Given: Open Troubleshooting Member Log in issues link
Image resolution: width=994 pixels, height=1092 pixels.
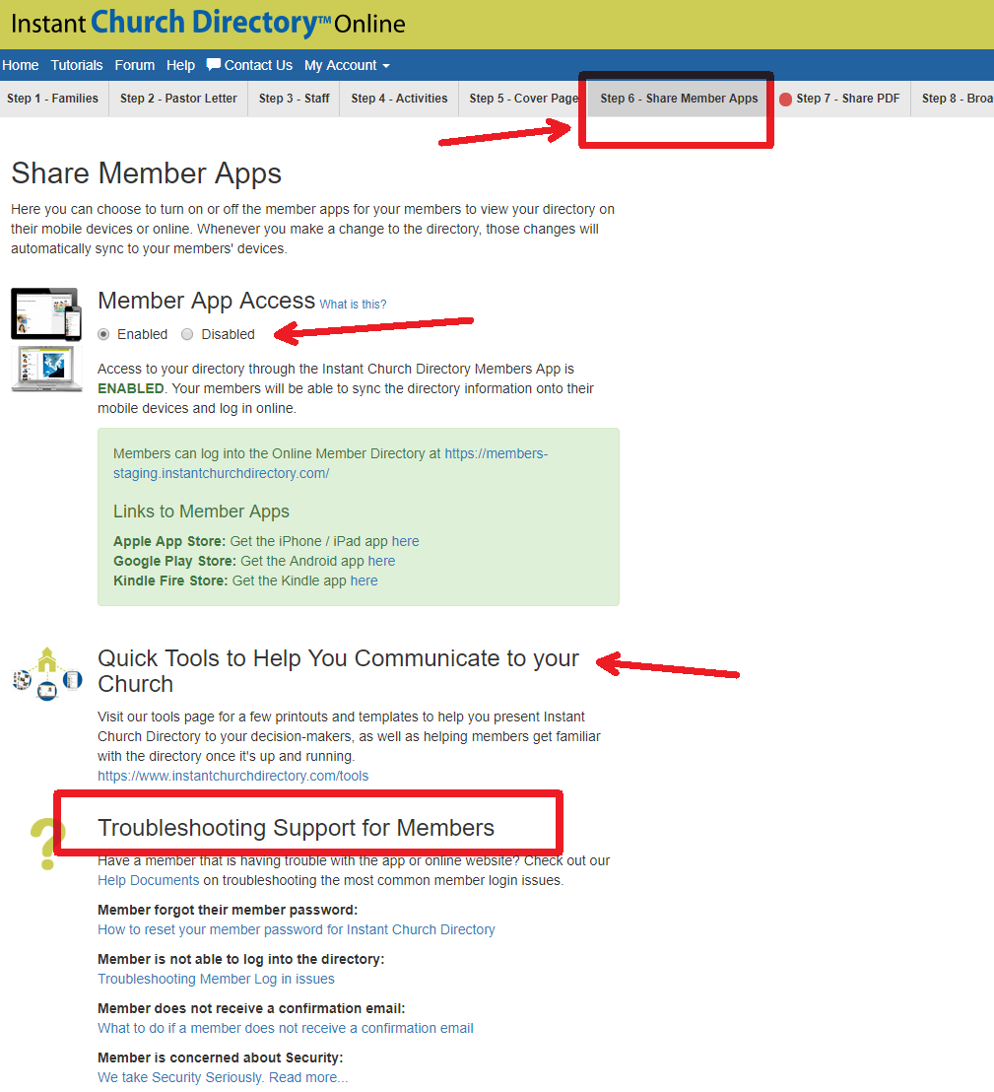Looking at the screenshot, I should click(x=216, y=980).
